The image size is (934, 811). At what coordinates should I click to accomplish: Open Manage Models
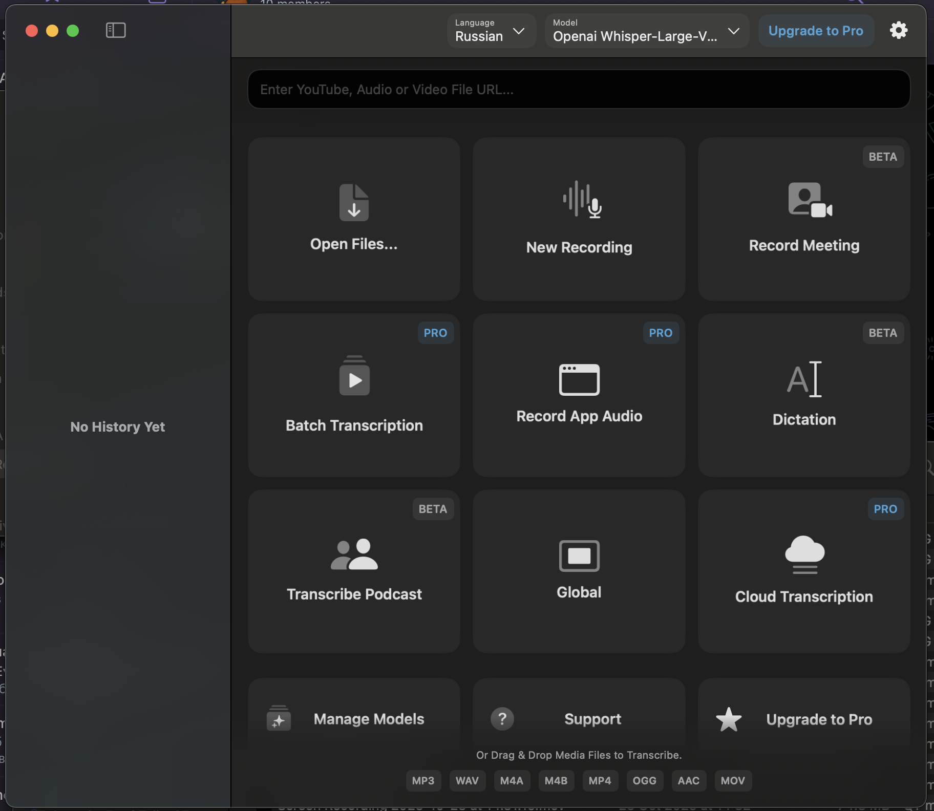pos(354,719)
